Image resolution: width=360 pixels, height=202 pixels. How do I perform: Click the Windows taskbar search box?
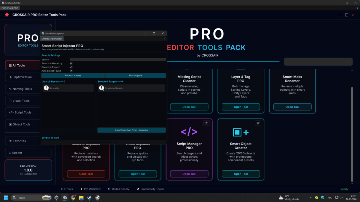[31, 198]
